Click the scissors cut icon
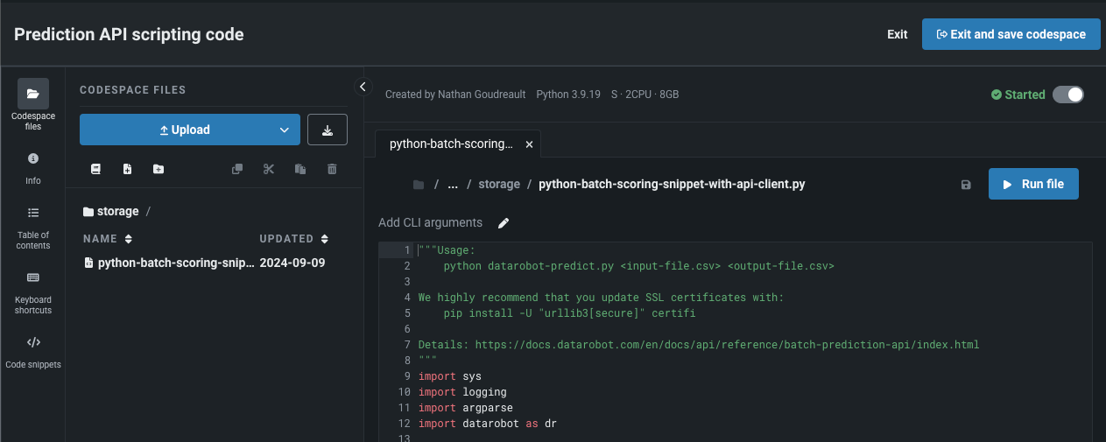The width and height of the screenshot is (1106, 442). 269,169
